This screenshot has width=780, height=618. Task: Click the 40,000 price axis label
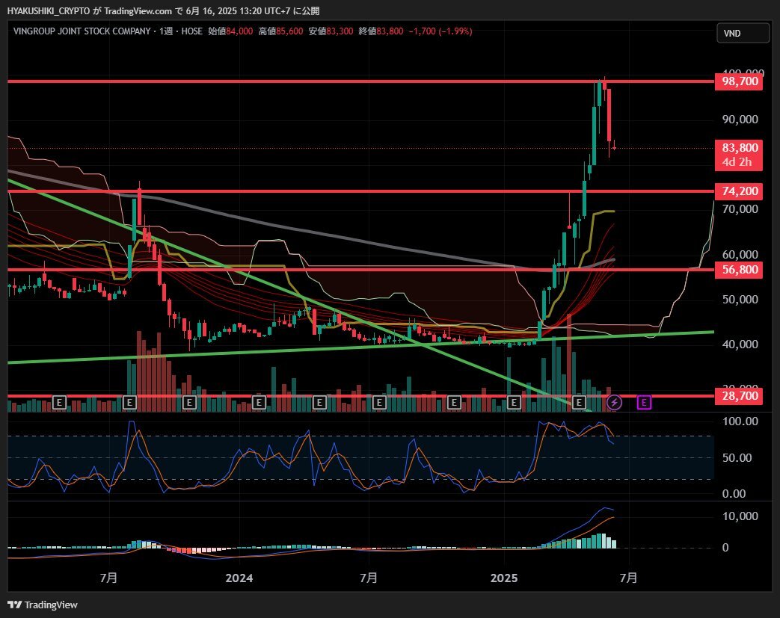click(x=740, y=344)
